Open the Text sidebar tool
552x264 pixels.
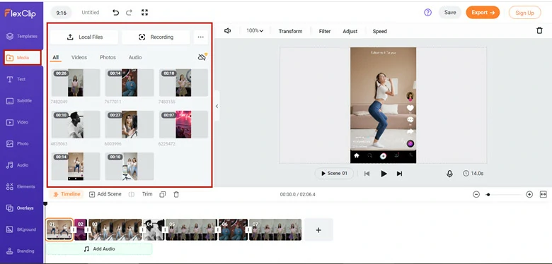(16, 79)
